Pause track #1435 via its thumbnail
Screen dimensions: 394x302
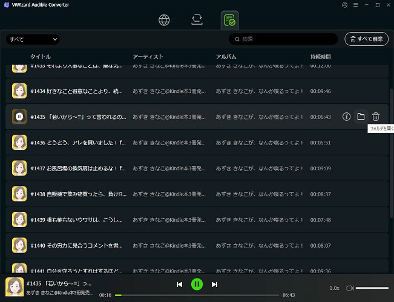coord(19,117)
